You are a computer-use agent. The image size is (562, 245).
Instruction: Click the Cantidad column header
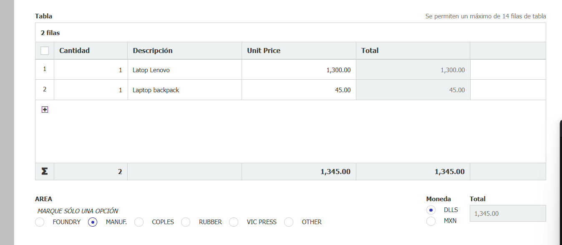(91, 51)
